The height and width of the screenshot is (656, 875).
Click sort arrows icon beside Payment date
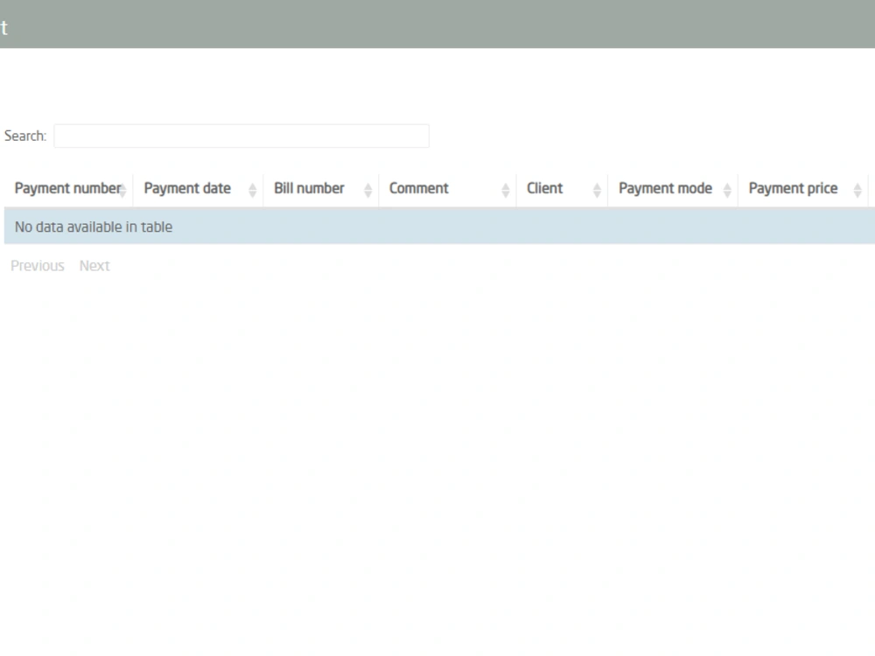pyautogui.click(x=252, y=191)
